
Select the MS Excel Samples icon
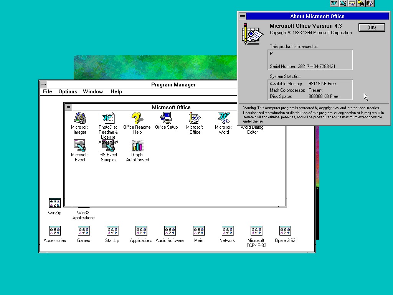(108, 147)
